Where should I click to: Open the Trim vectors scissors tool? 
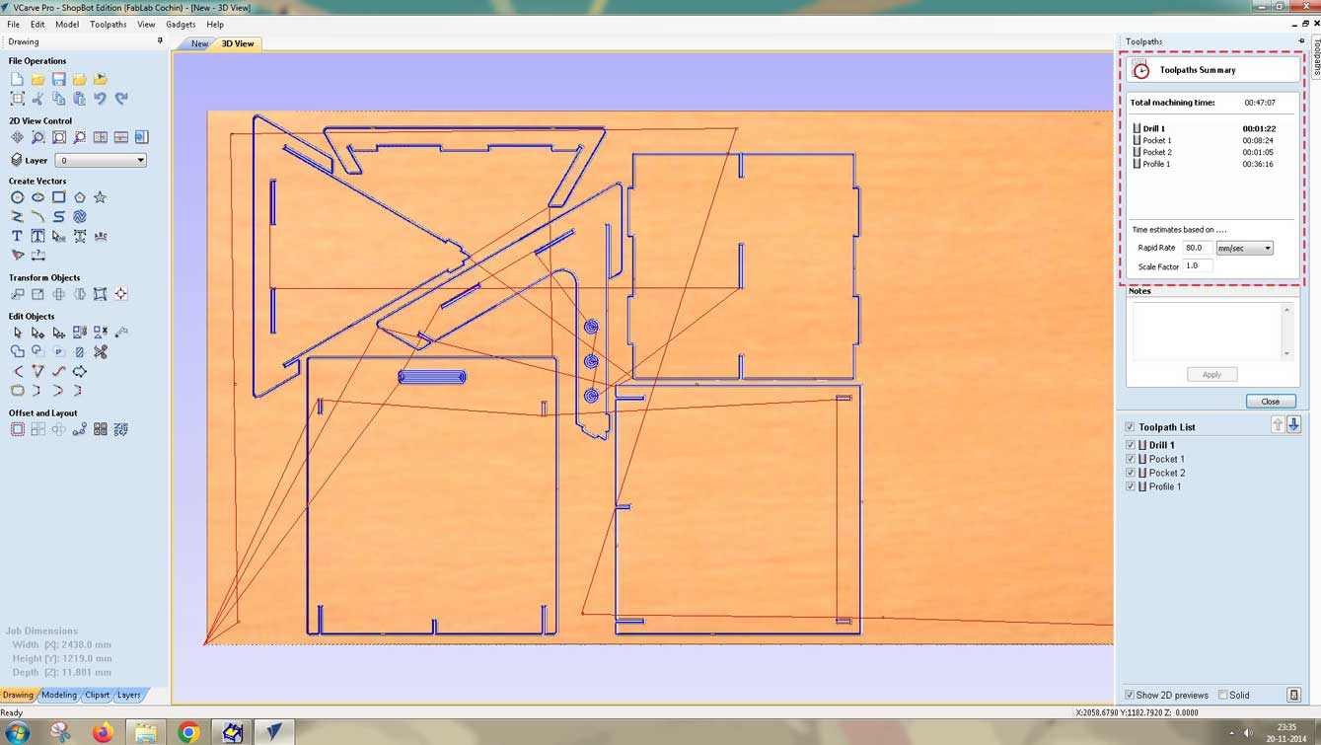(x=100, y=351)
